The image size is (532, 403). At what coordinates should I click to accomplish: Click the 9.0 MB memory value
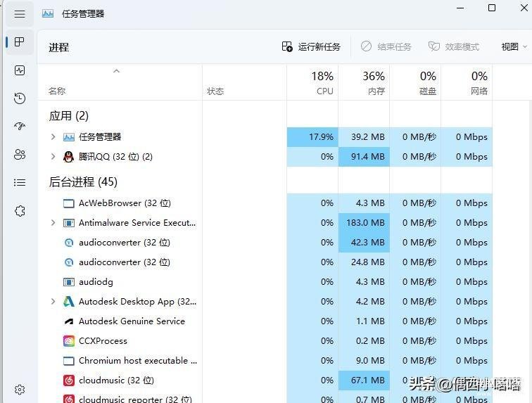[370, 361]
